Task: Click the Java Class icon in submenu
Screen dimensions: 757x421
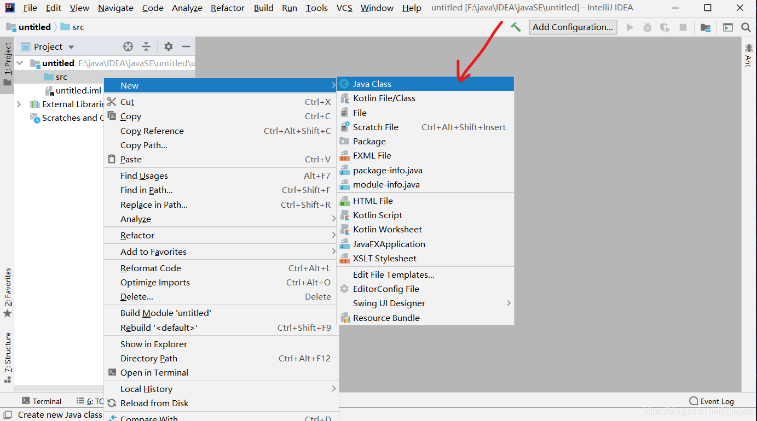Action: click(x=344, y=84)
